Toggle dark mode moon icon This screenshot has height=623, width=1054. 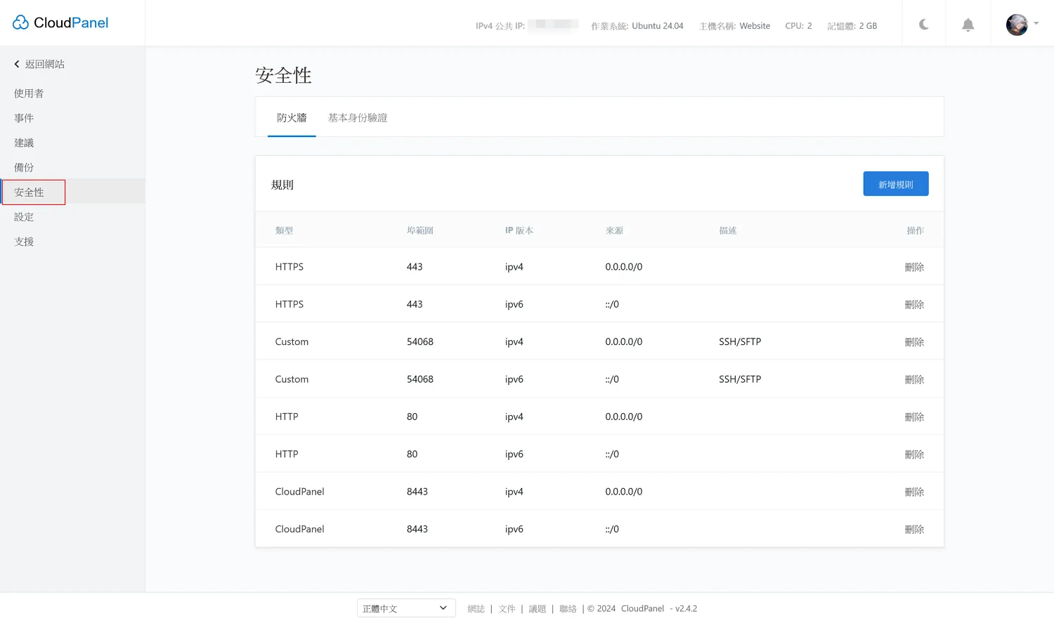tap(923, 25)
